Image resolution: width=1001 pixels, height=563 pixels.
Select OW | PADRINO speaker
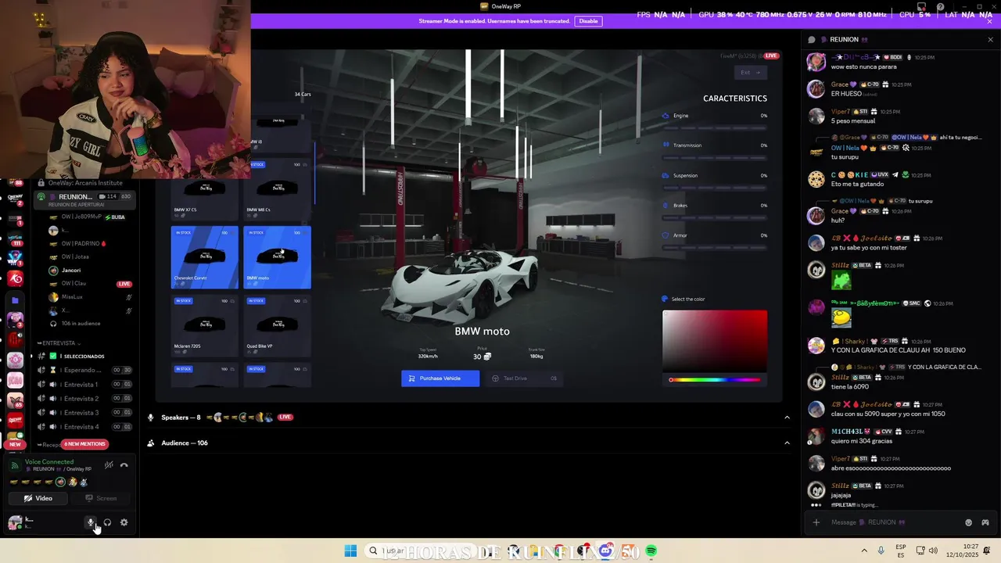coord(84,244)
